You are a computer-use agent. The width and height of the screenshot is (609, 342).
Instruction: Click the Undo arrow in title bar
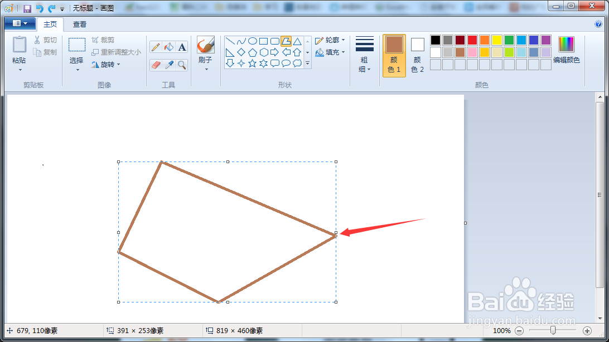[x=39, y=8]
